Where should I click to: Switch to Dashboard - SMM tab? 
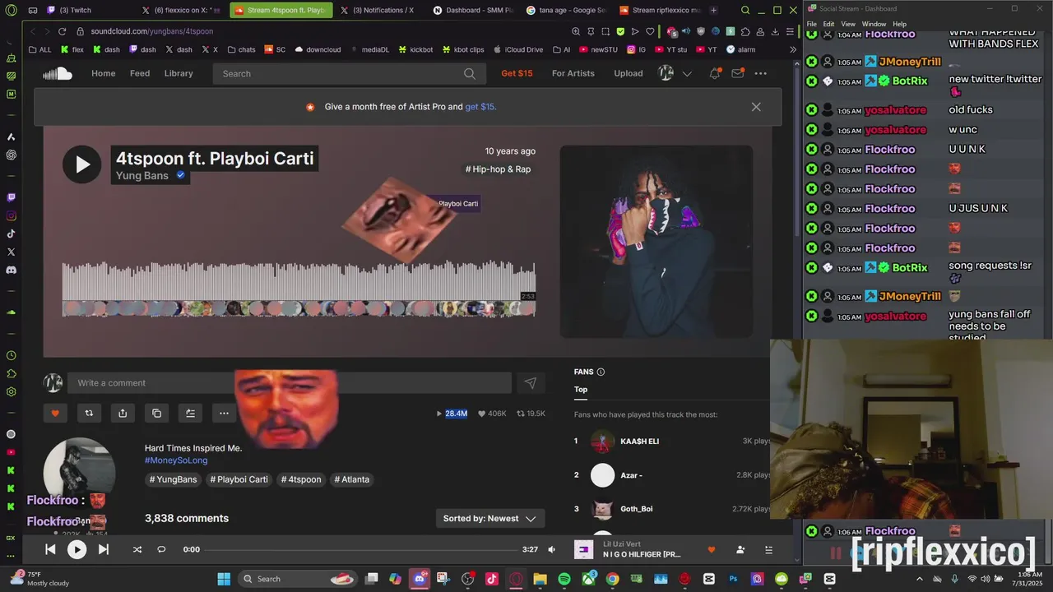(473, 11)
